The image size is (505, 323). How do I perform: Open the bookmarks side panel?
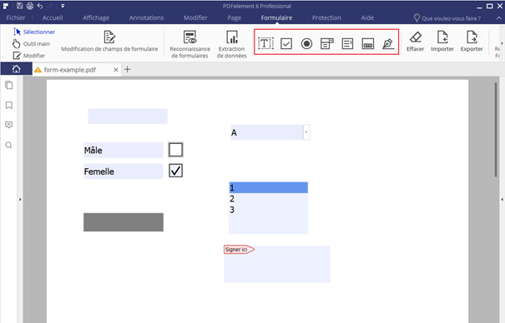(9, 105)
